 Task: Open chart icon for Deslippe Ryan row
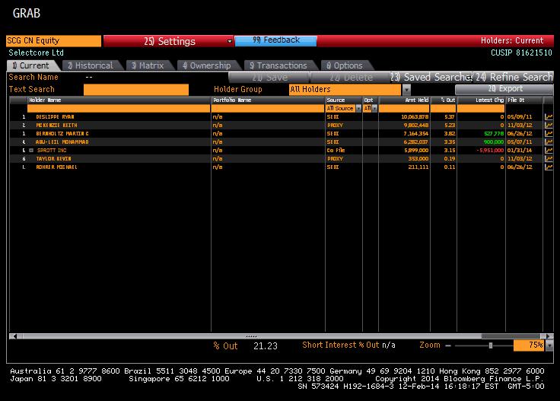coord(549,116)
